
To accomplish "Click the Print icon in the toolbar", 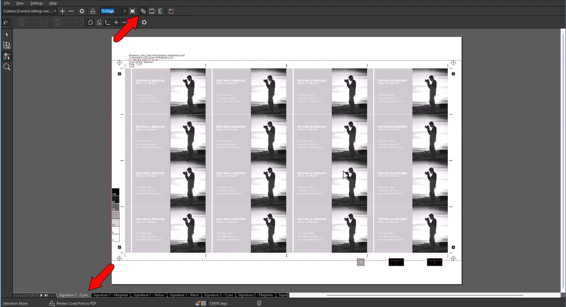I will [93, 11].
